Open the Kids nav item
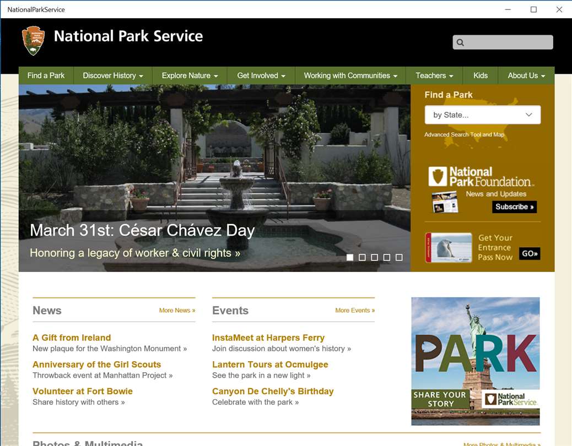The width and height of the screenshot is (572, 446). [481, 75]
